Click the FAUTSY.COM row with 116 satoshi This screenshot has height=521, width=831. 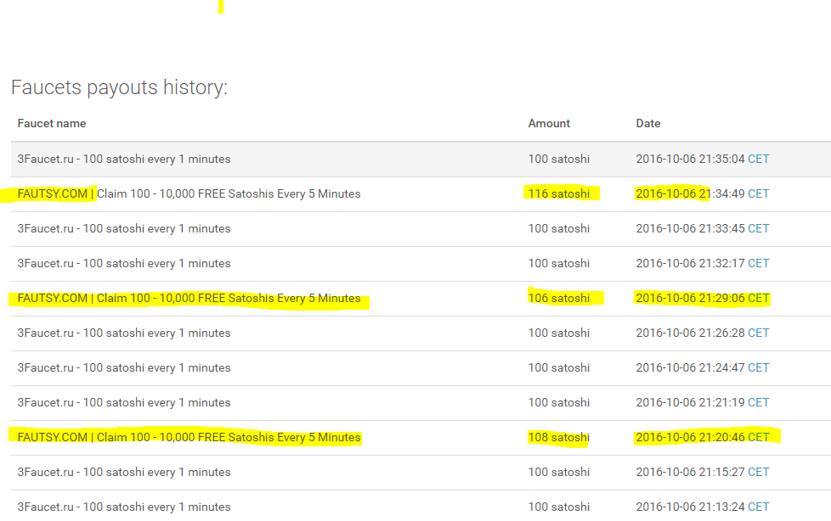coord(421,194)
